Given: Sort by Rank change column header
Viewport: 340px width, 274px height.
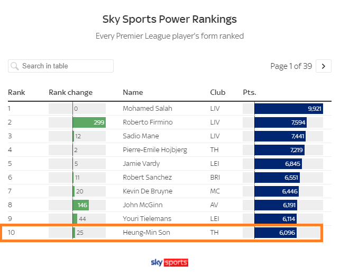Looking at the screenshot, I should 71,93.
